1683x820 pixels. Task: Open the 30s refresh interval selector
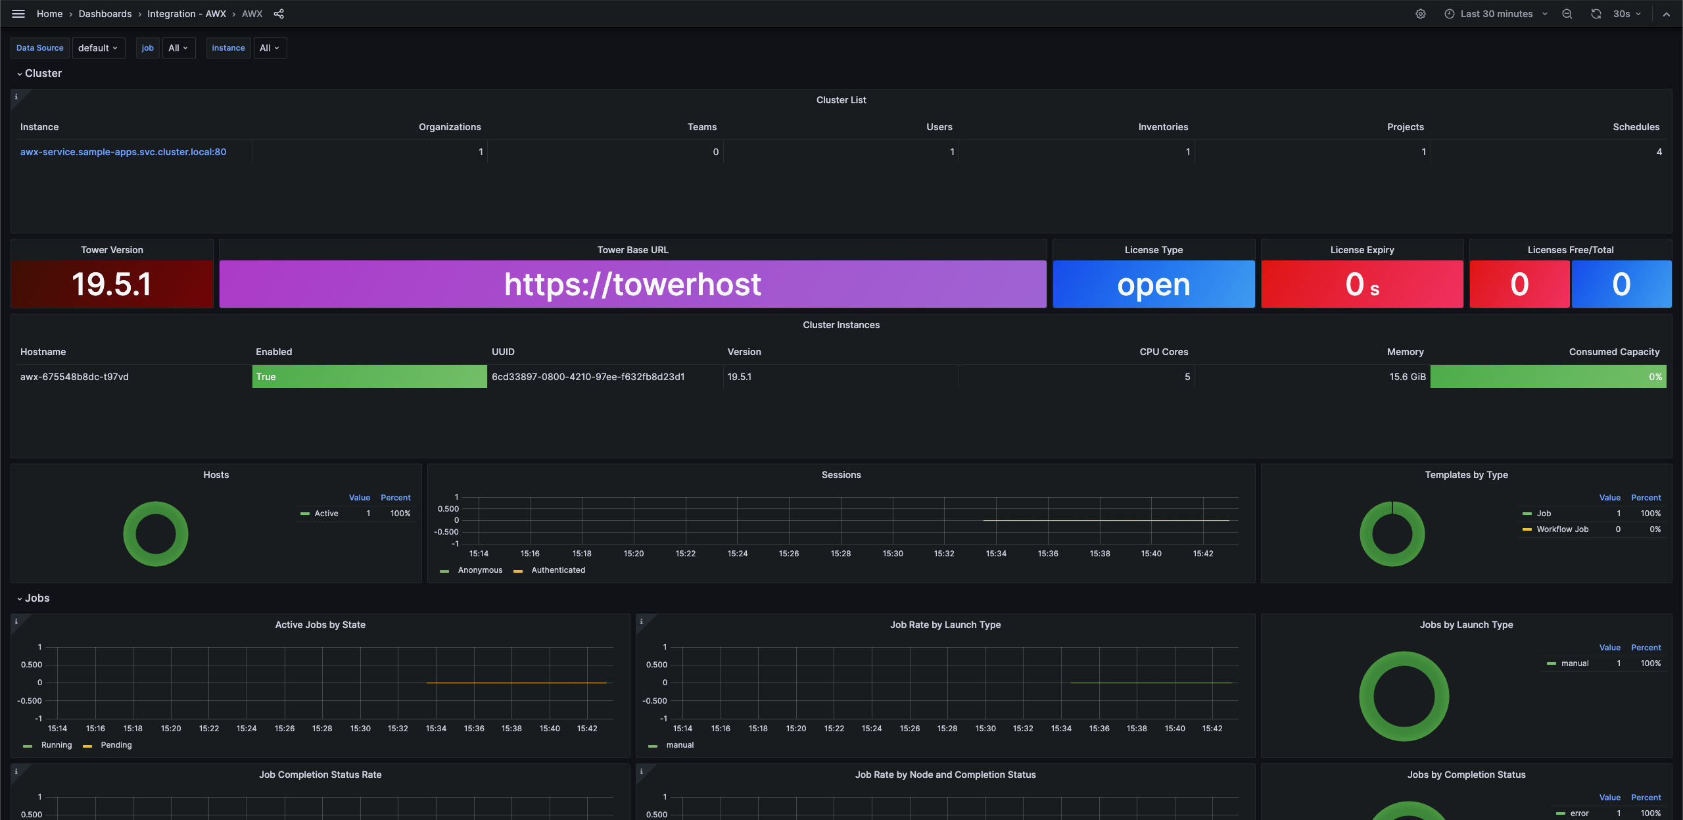pyautogui.click(x=1626, y=14)
